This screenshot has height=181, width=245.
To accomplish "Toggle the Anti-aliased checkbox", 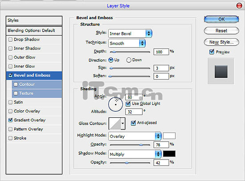I will tap(133, 123).
